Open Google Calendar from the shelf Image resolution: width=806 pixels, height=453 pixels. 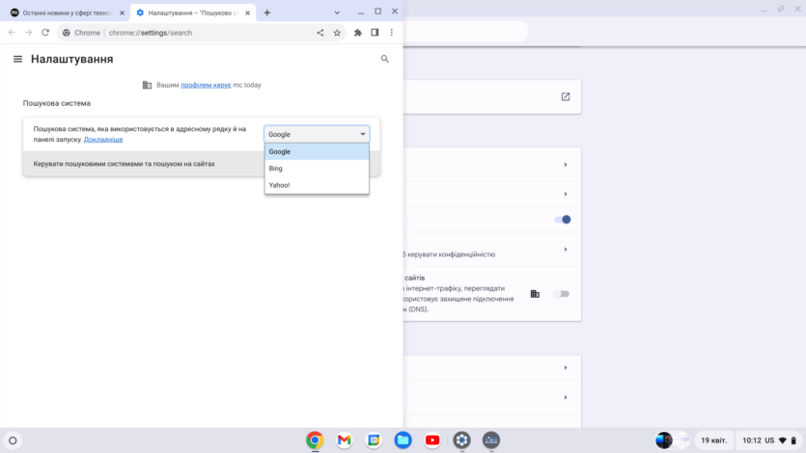point(374,440)
